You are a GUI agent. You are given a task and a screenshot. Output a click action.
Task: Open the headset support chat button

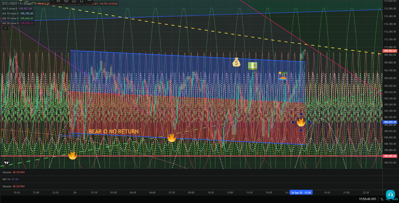click(x=390, y=194)
